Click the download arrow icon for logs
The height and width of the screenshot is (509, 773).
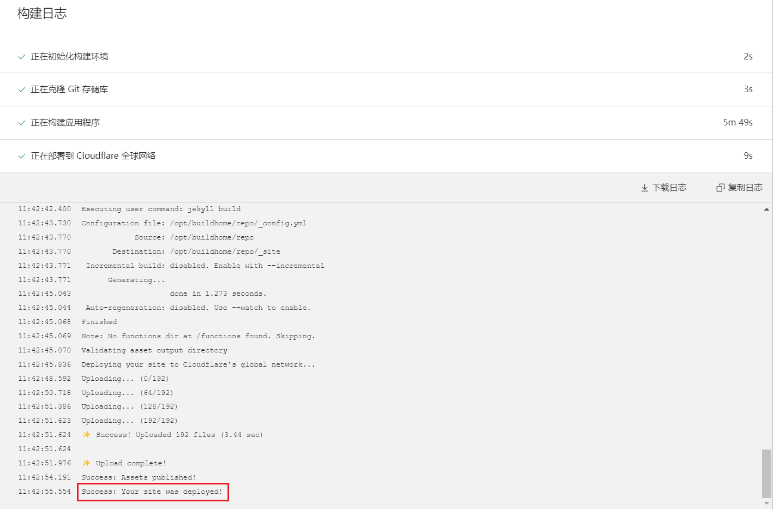[x=644, y=188]
